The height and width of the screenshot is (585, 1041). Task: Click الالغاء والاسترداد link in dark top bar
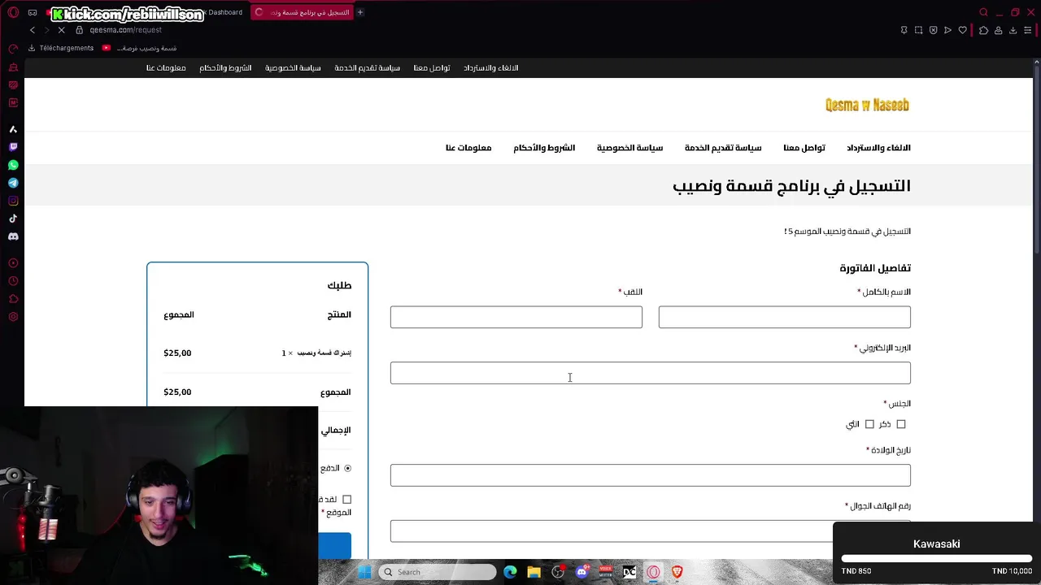[x=491, y=68]
